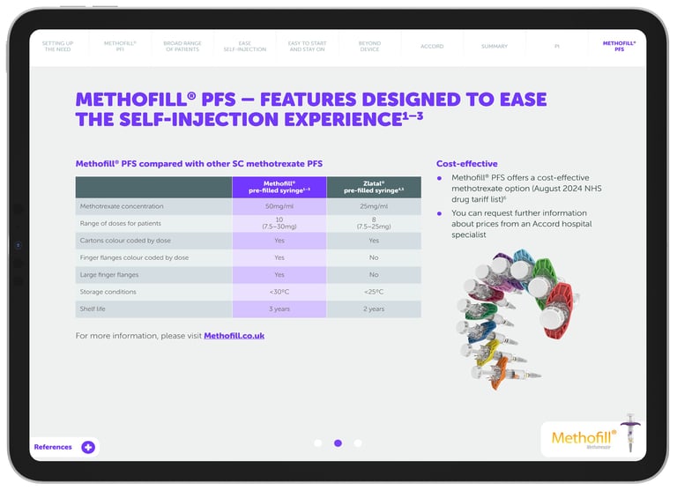Select the highlighted Methofill PFS tab
Image resolution: width=677 pixels, height=491 pixels.
point(619,46)
